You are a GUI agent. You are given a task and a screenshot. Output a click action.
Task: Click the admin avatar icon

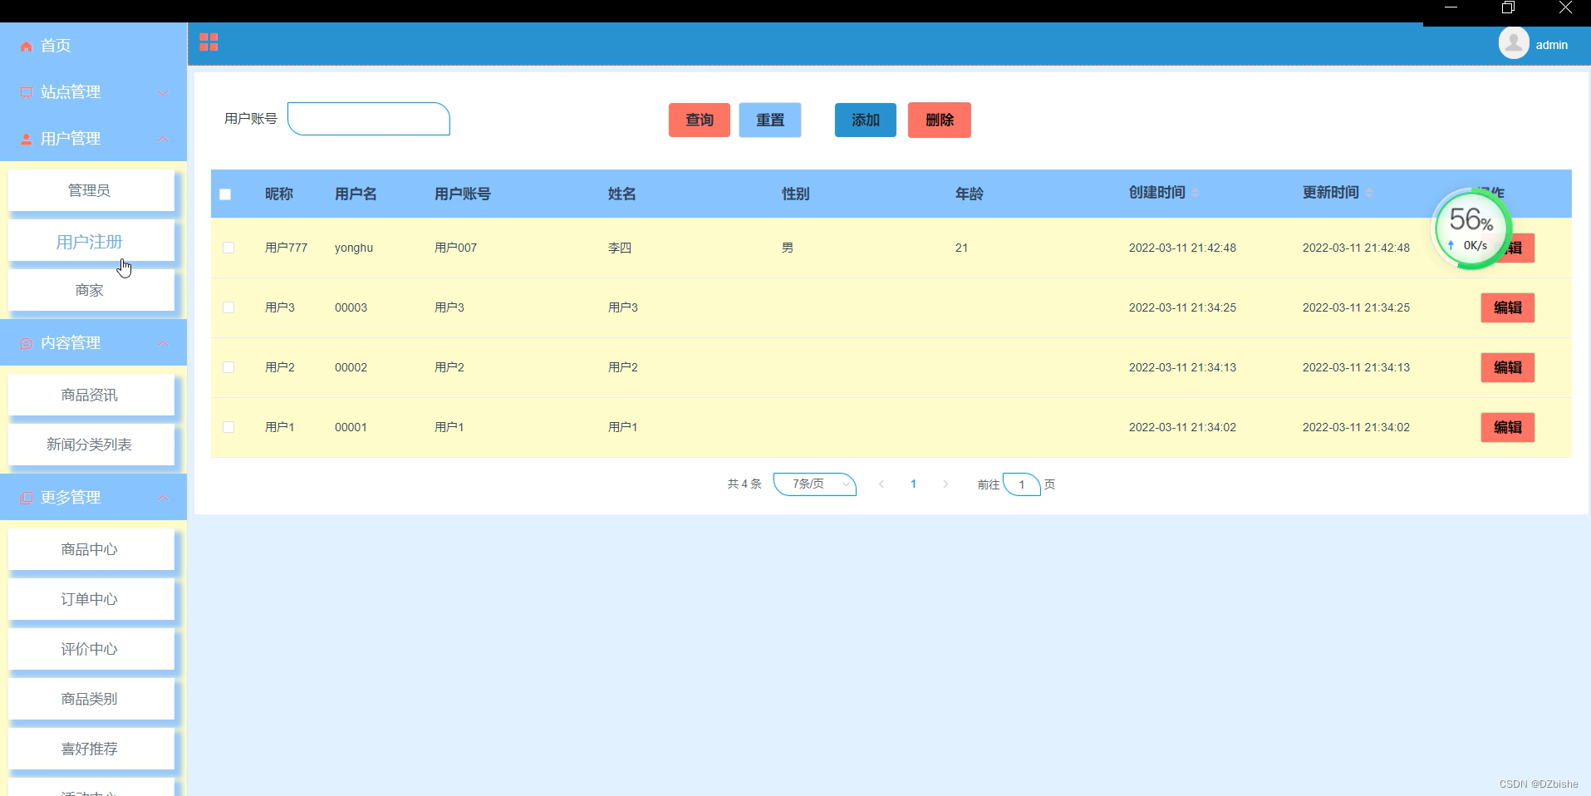(1514, 43)
